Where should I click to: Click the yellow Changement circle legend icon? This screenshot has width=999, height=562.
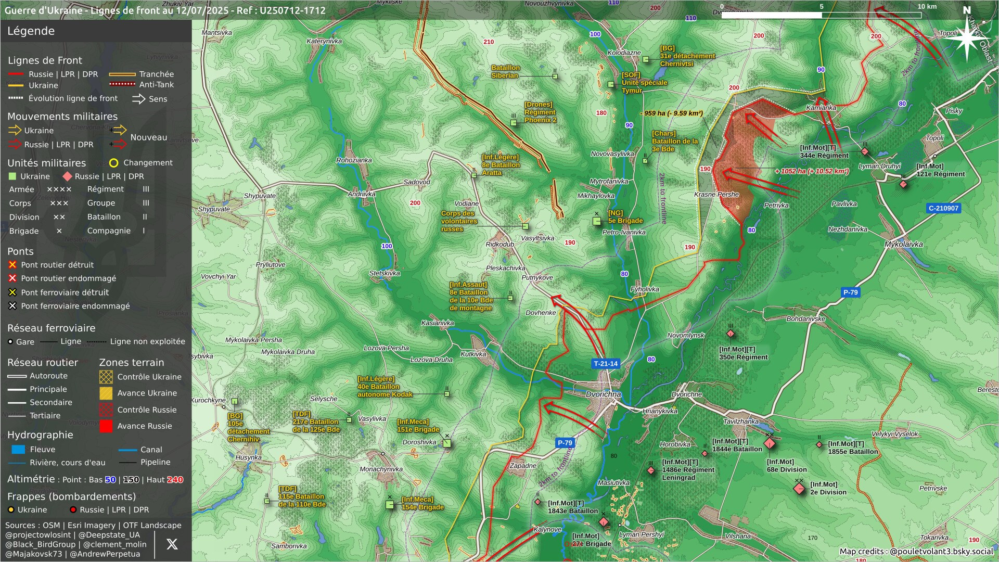113,163
